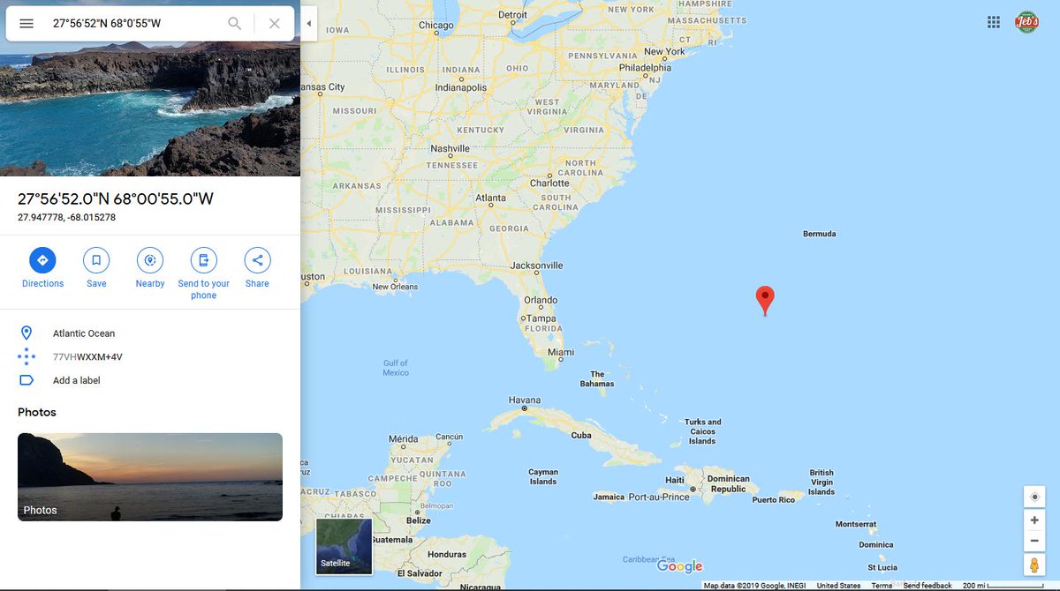The height and width of the screenshot is (591, 1060).
Task: Clear the search box with X
Action: [x=275, y=24]
